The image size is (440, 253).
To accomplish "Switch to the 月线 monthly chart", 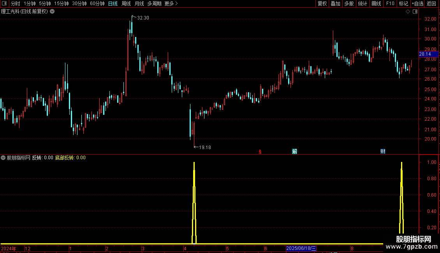I will 139,4.
